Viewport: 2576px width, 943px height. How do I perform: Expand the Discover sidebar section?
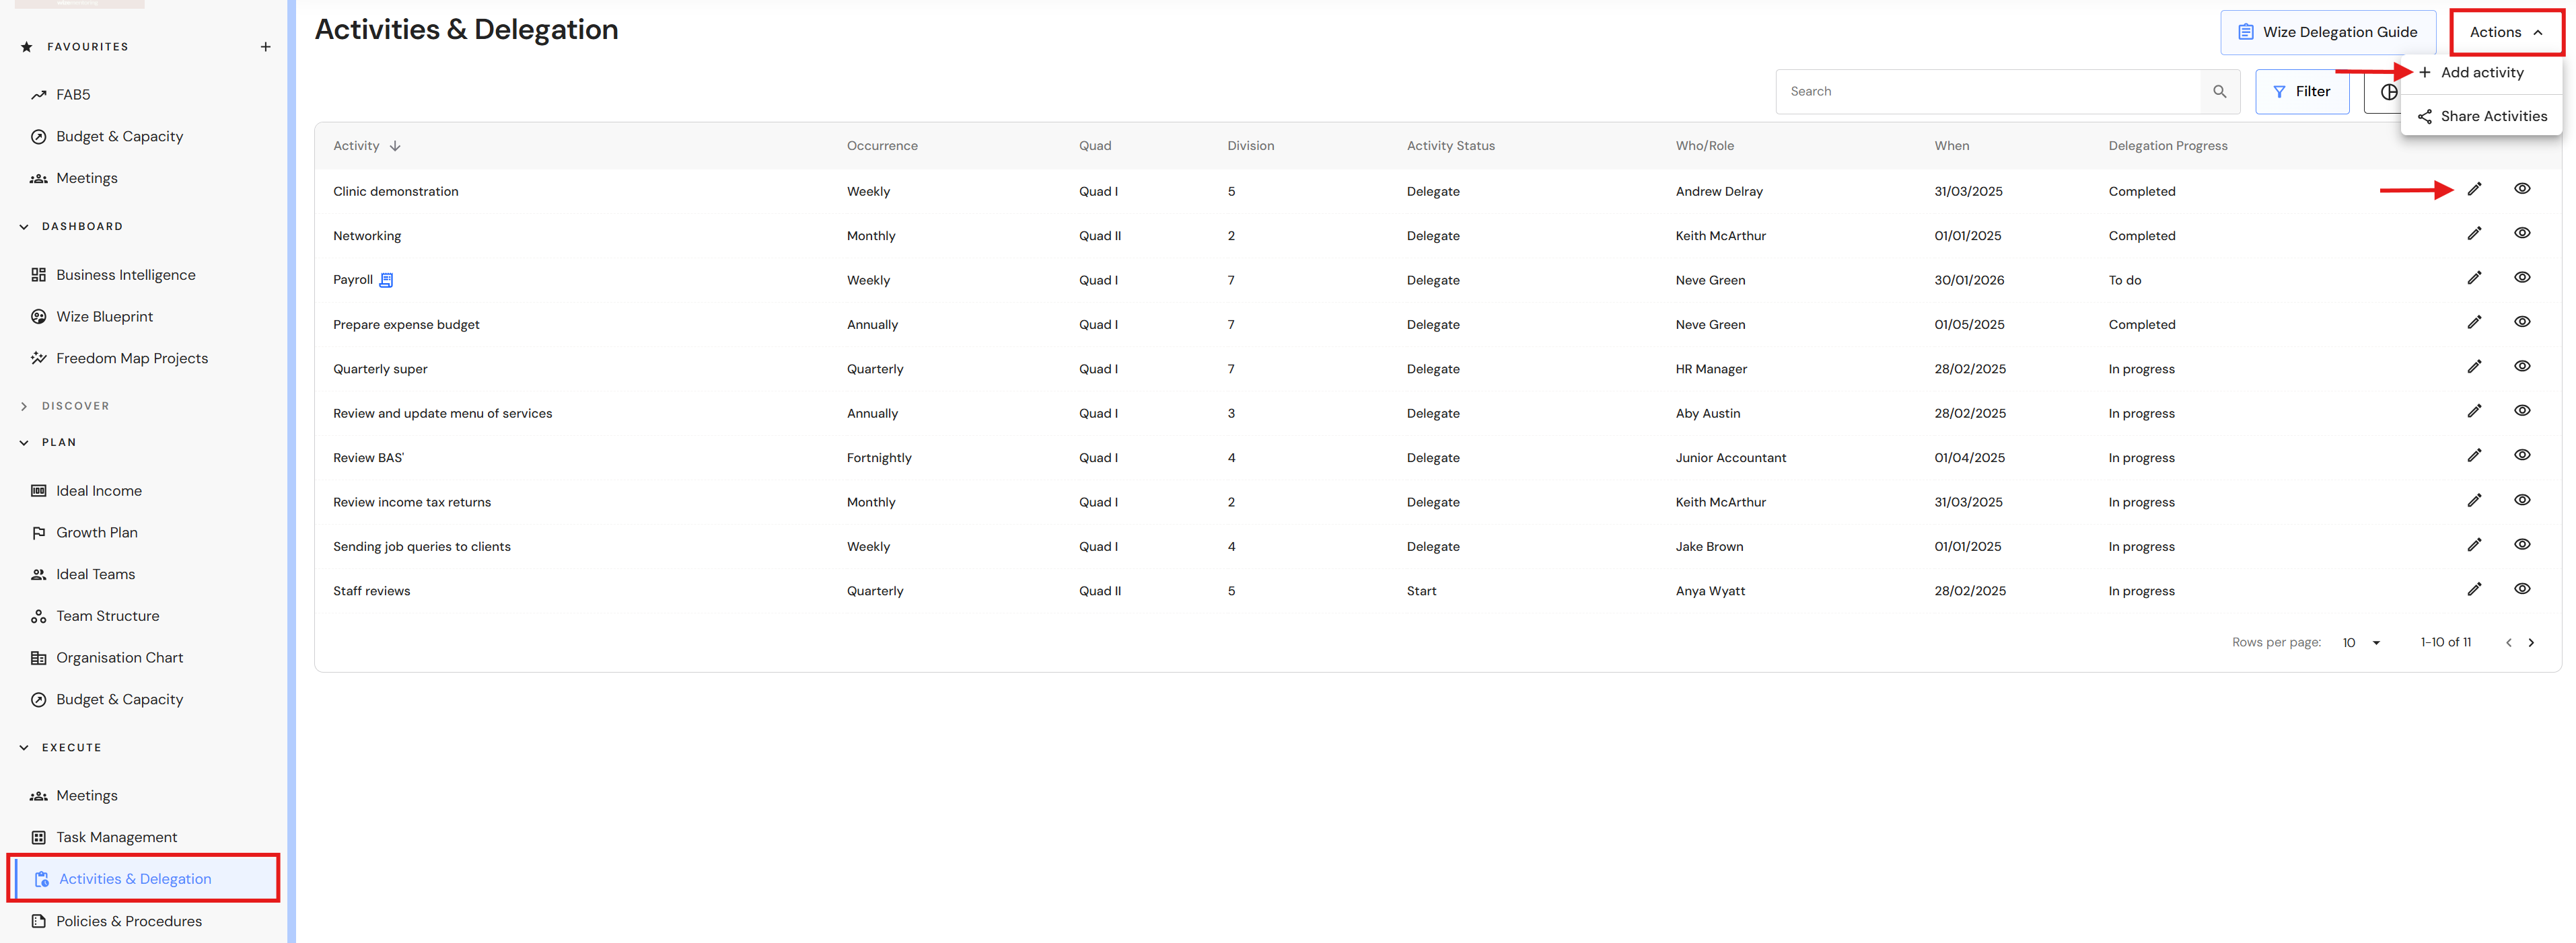(24, 406)
